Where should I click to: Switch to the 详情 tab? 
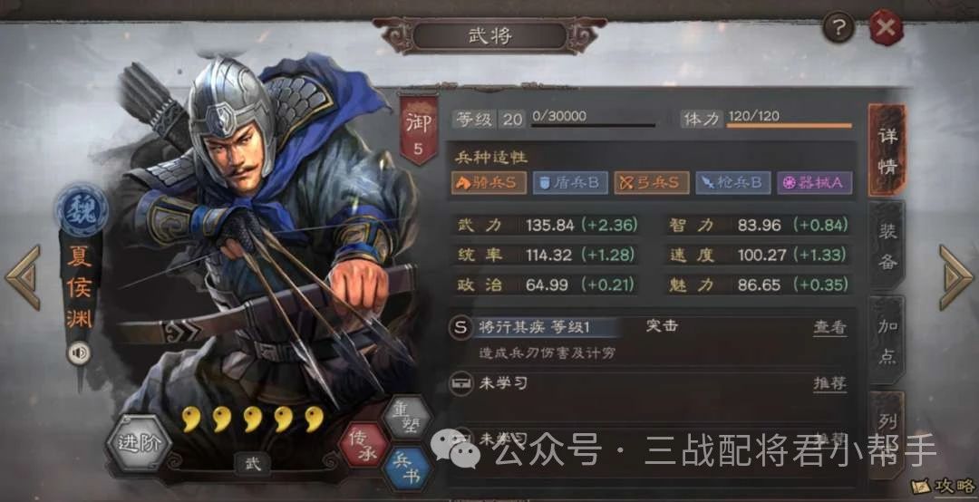pyautogui.click(x=887, y=151)
